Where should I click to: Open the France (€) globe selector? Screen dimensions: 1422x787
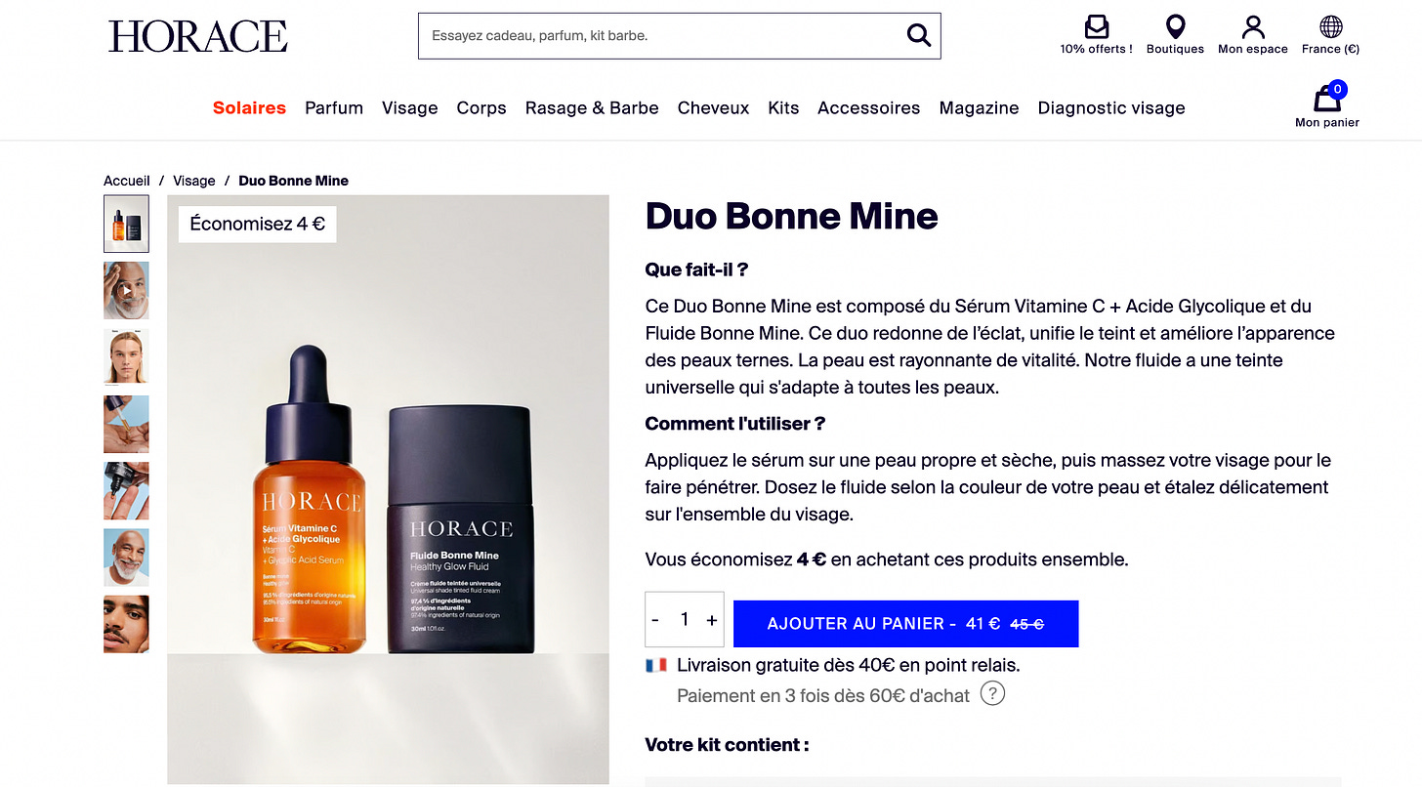(1330, 26)
